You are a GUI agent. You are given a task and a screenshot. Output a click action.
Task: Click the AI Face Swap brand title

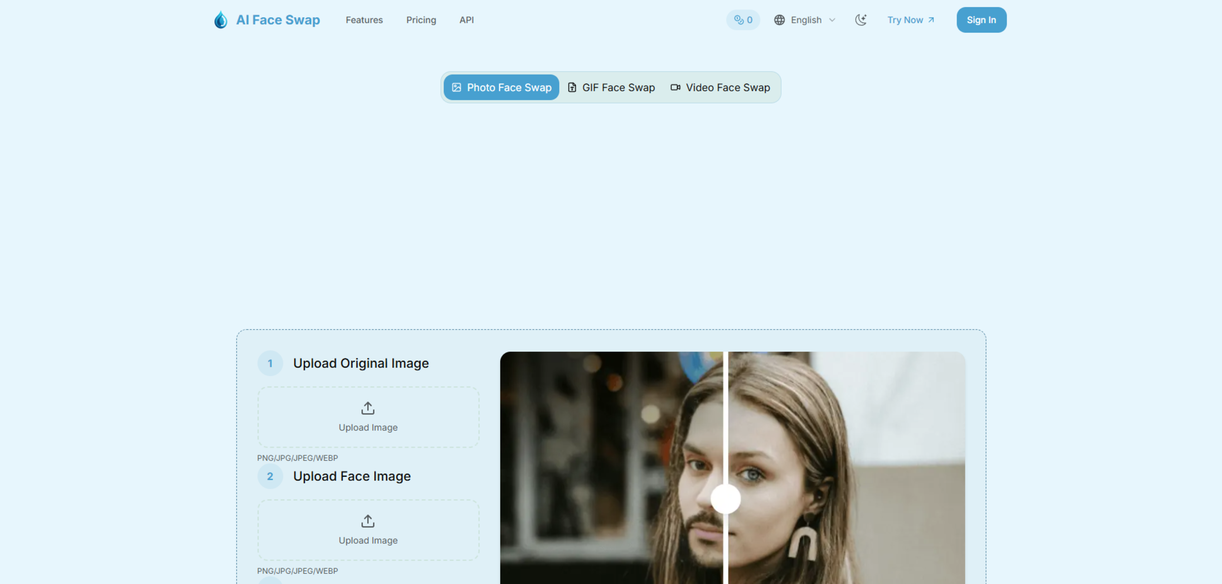tap(278, 20)
